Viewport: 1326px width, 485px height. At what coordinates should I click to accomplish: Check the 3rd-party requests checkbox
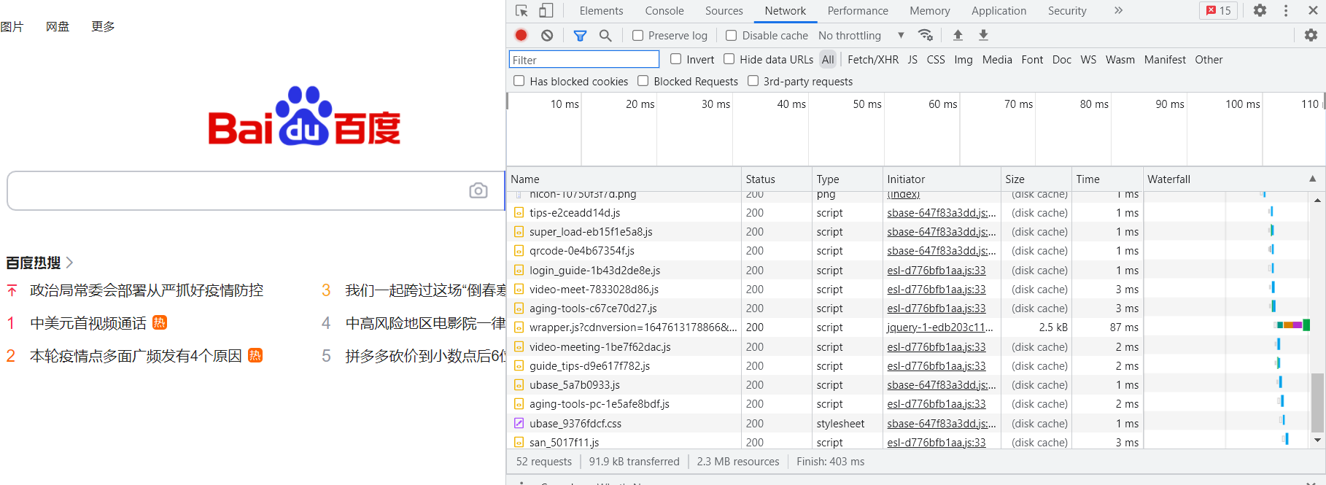pyautogui.click(x=753, y=81)
